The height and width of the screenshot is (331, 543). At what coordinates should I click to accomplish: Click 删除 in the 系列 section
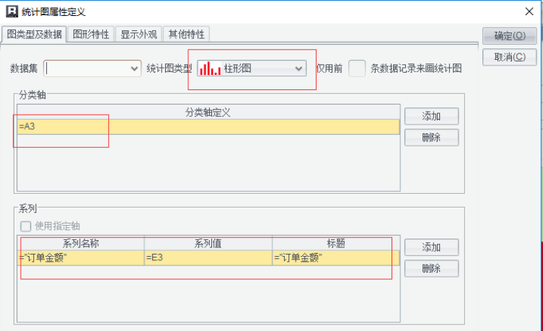pos(431,268)
